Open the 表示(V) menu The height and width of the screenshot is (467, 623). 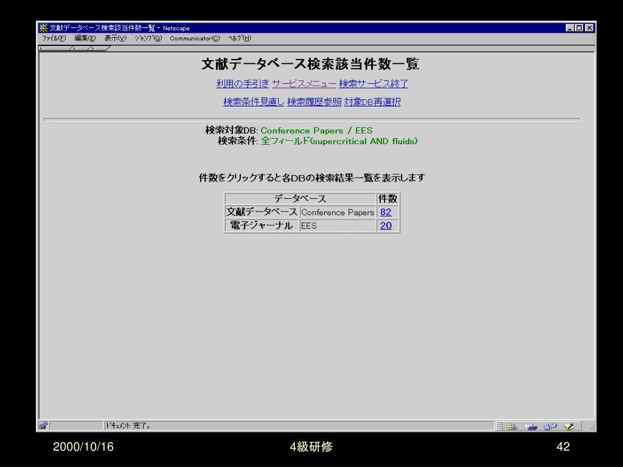115,38
